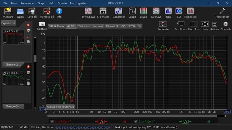Viewport: 232px width, 130px height.
Task: Open the Tools menu
Action: 14,3
